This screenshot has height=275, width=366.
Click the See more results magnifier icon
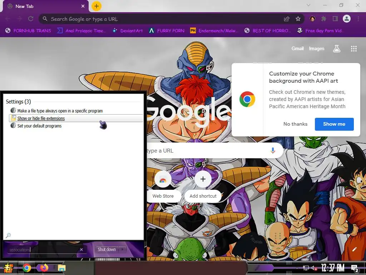point(8,235)
